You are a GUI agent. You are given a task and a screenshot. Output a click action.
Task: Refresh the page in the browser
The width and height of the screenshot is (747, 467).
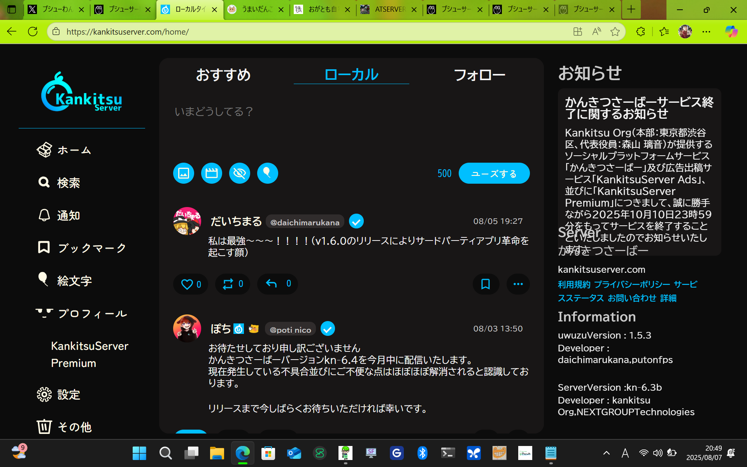coord(33,32)
